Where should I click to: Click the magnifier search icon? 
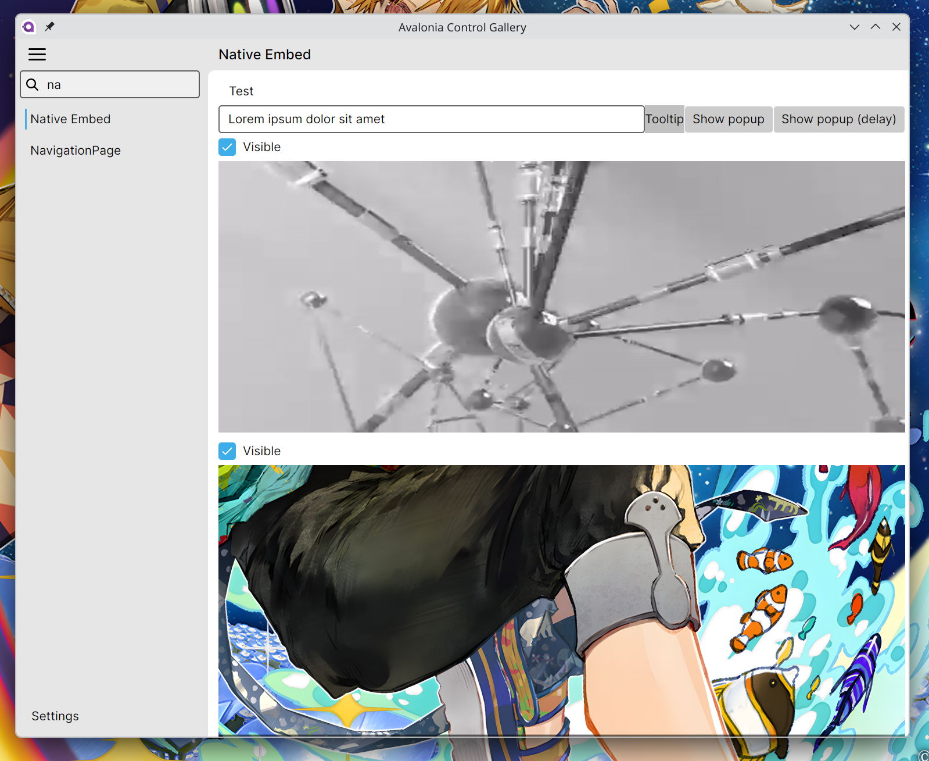(x=33, y=85)
